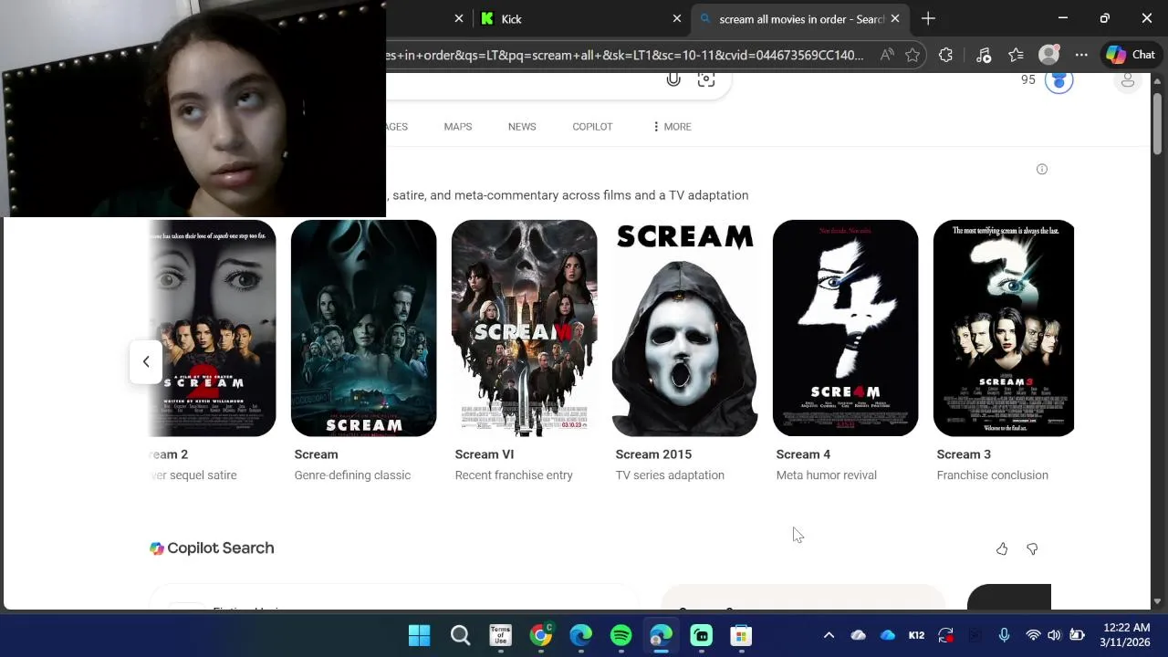Click the read aloud icon in address bar
The height and width of the screenshot is (657, 1168).
(887, 55)
